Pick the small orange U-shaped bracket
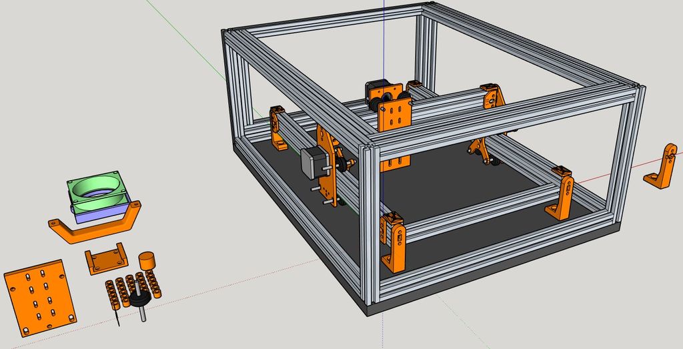This screenshot has height=349, width=683. tap(106, 259)
